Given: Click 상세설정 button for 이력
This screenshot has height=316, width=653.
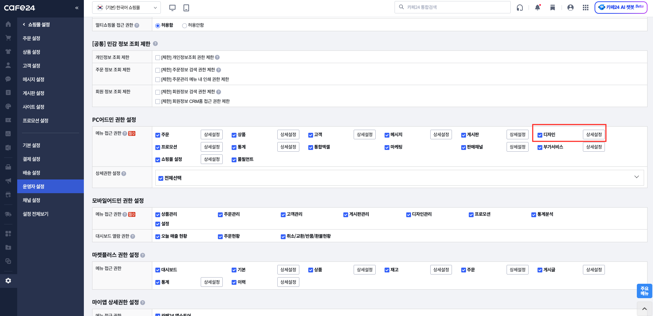Looking at the screenshot, I should coord(288,282).
